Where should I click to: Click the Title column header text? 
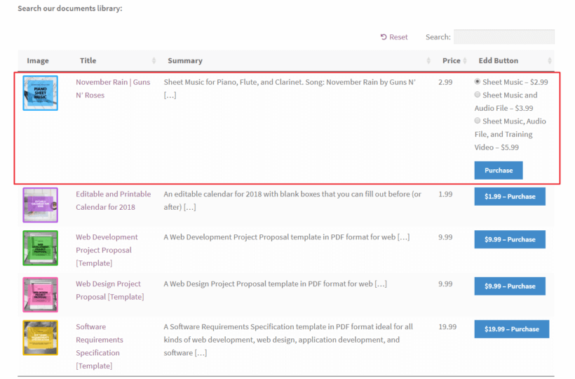coord(88,61)
